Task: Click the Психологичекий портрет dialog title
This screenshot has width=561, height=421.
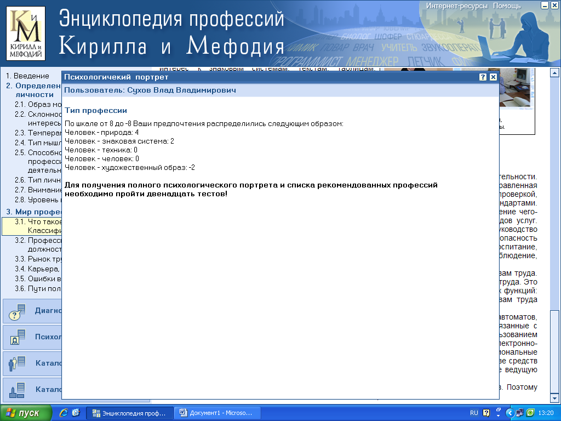Action: pyautogui.click(x=116, y=77)
